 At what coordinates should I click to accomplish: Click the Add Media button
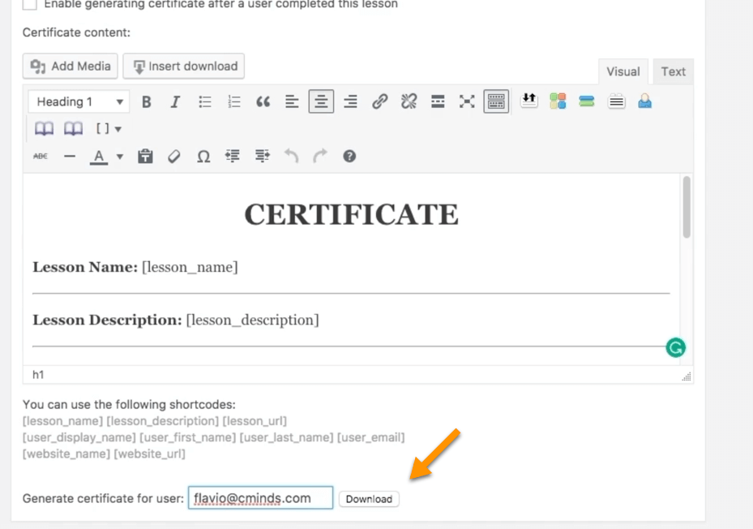click(71, 67)
